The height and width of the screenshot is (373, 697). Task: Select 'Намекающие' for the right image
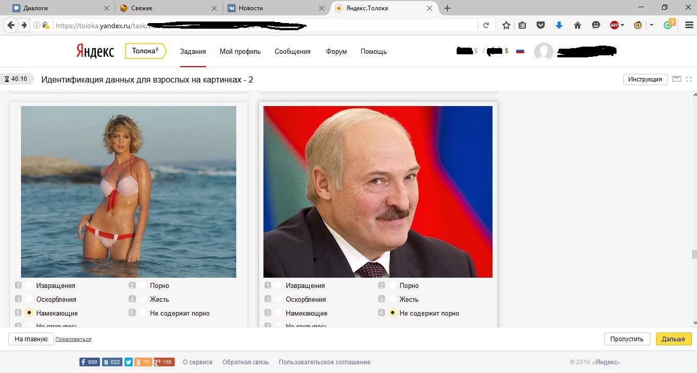(279, 313)
